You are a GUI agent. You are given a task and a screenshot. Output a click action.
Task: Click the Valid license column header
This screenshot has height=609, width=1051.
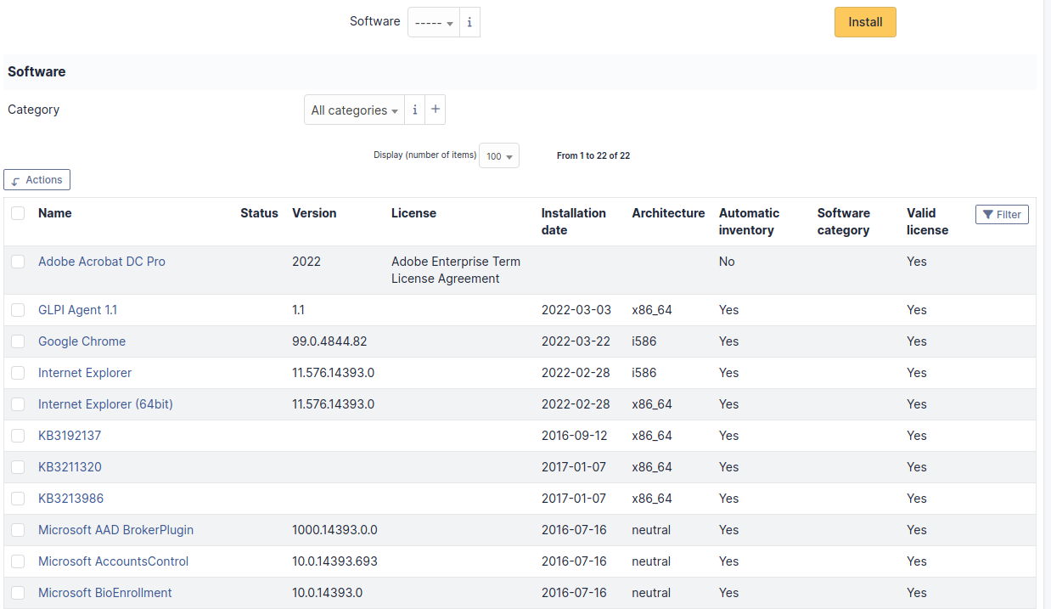point(927,222)
